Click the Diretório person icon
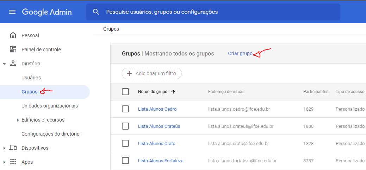Image resolution: width=366 pixels, height=170 pixels. point(13,63)
